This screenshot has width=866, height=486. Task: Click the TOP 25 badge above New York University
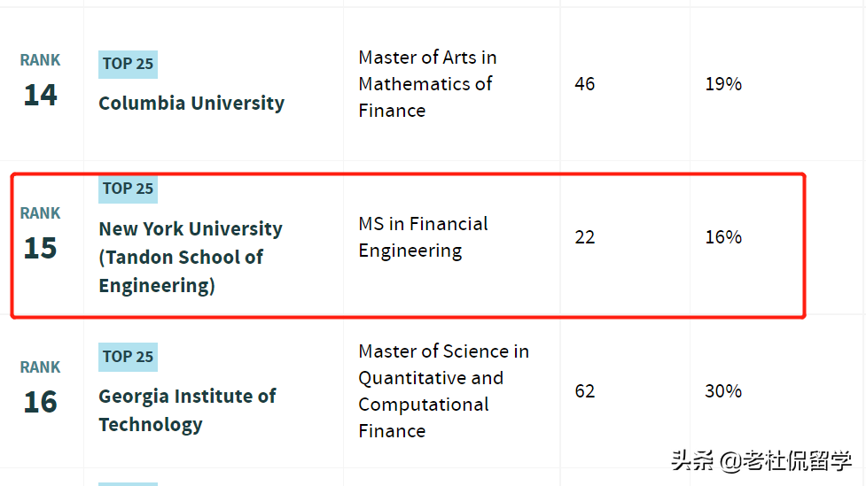(128, 189)
